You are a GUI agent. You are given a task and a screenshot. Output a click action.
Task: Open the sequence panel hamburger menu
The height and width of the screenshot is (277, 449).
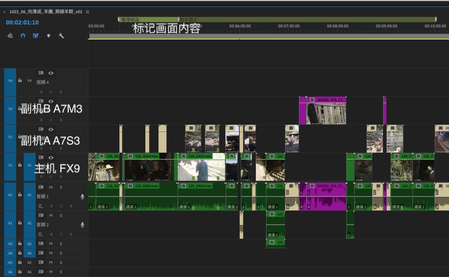[x=87, y=12]
